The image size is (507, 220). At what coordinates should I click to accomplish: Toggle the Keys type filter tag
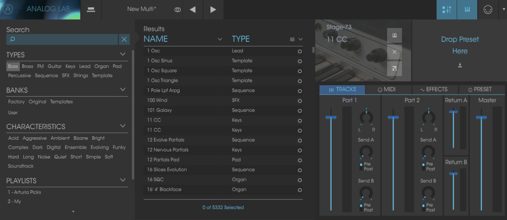click(70, 66)
